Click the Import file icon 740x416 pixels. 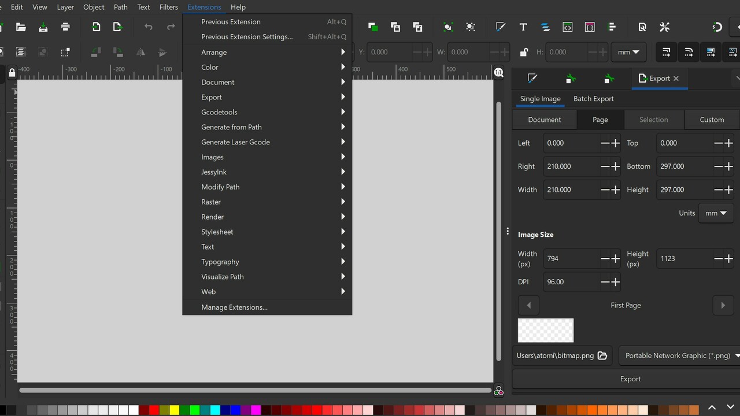click(x=96, y=27)
